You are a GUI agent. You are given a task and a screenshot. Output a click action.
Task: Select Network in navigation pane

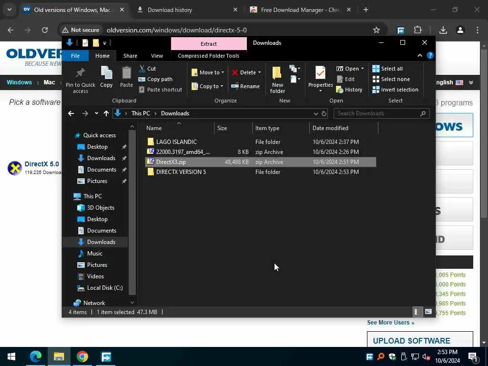click(94, 303)
